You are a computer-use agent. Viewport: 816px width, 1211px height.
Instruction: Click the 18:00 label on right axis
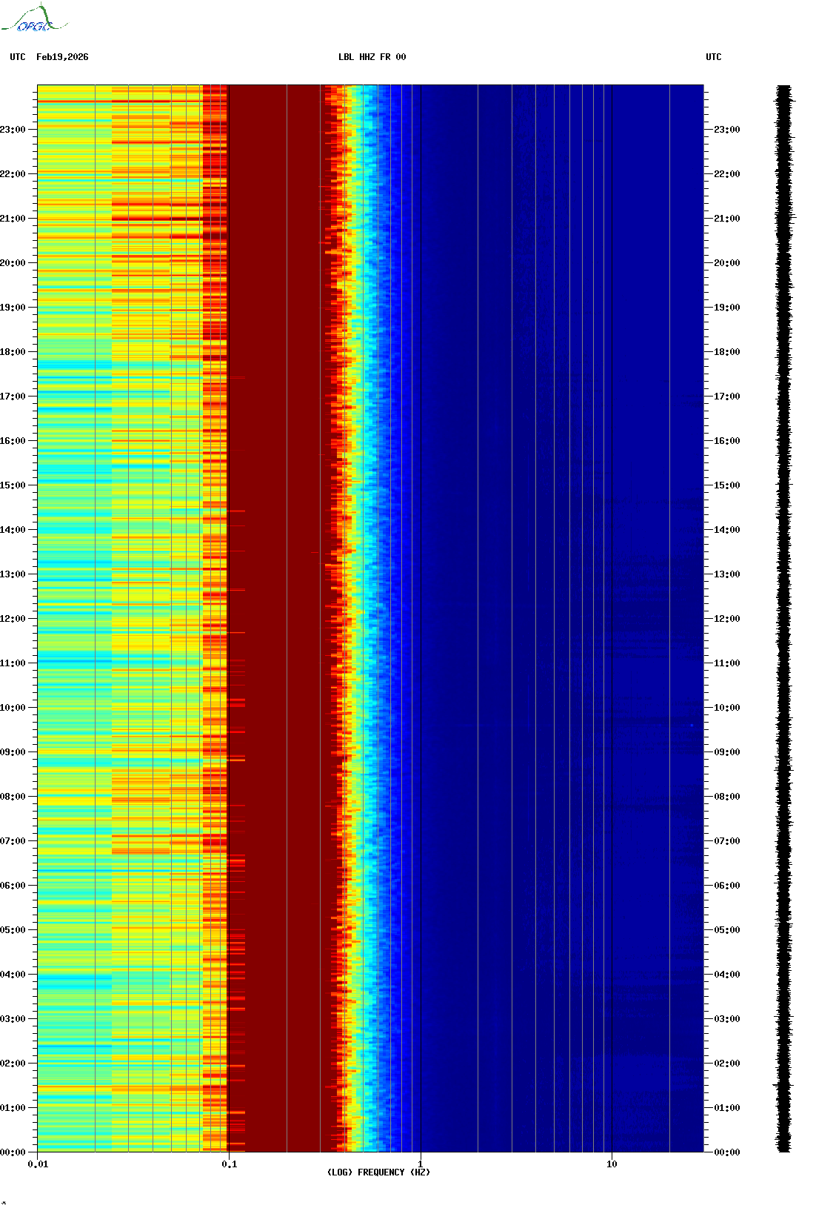pos(726,352)
